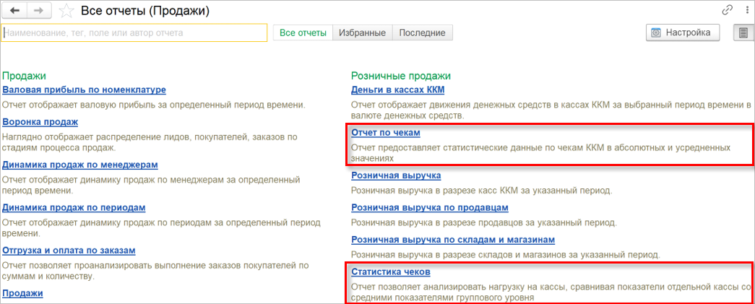Click the title 'Все отчеты (Продажи)'
The image size is (755, 304).
click(x=145, y=11)
